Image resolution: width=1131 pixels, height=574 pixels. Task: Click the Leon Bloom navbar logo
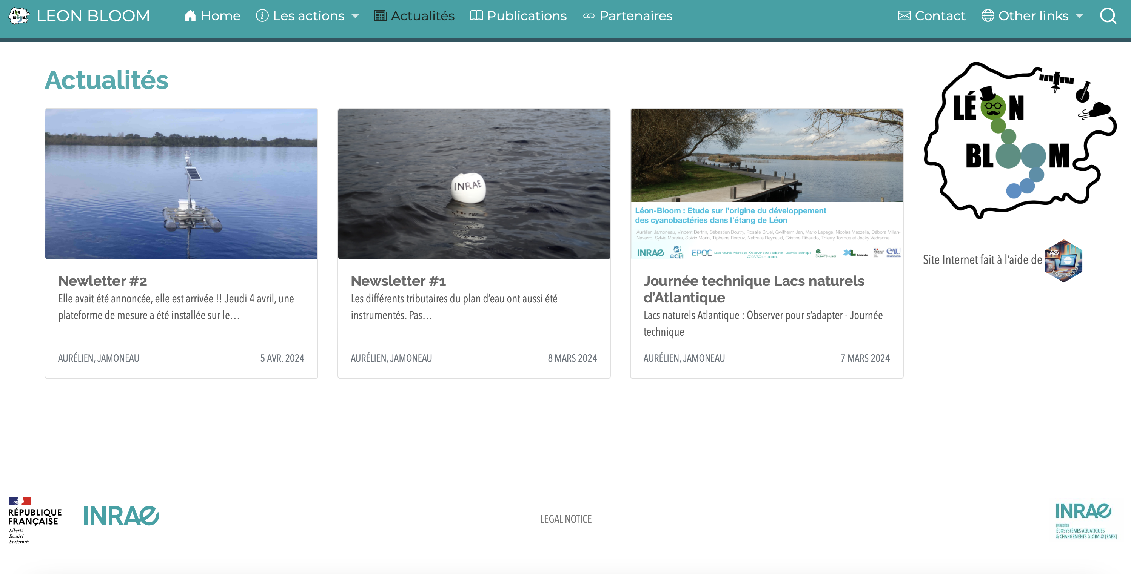click(19, 16)
